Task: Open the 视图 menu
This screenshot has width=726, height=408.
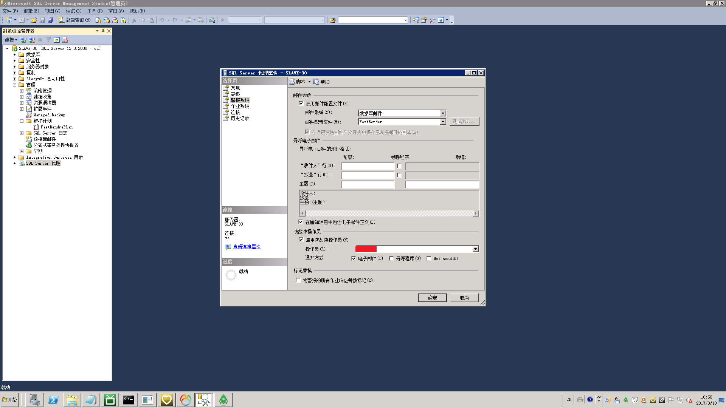Action: pyautogui.click(x=53, y=11)
